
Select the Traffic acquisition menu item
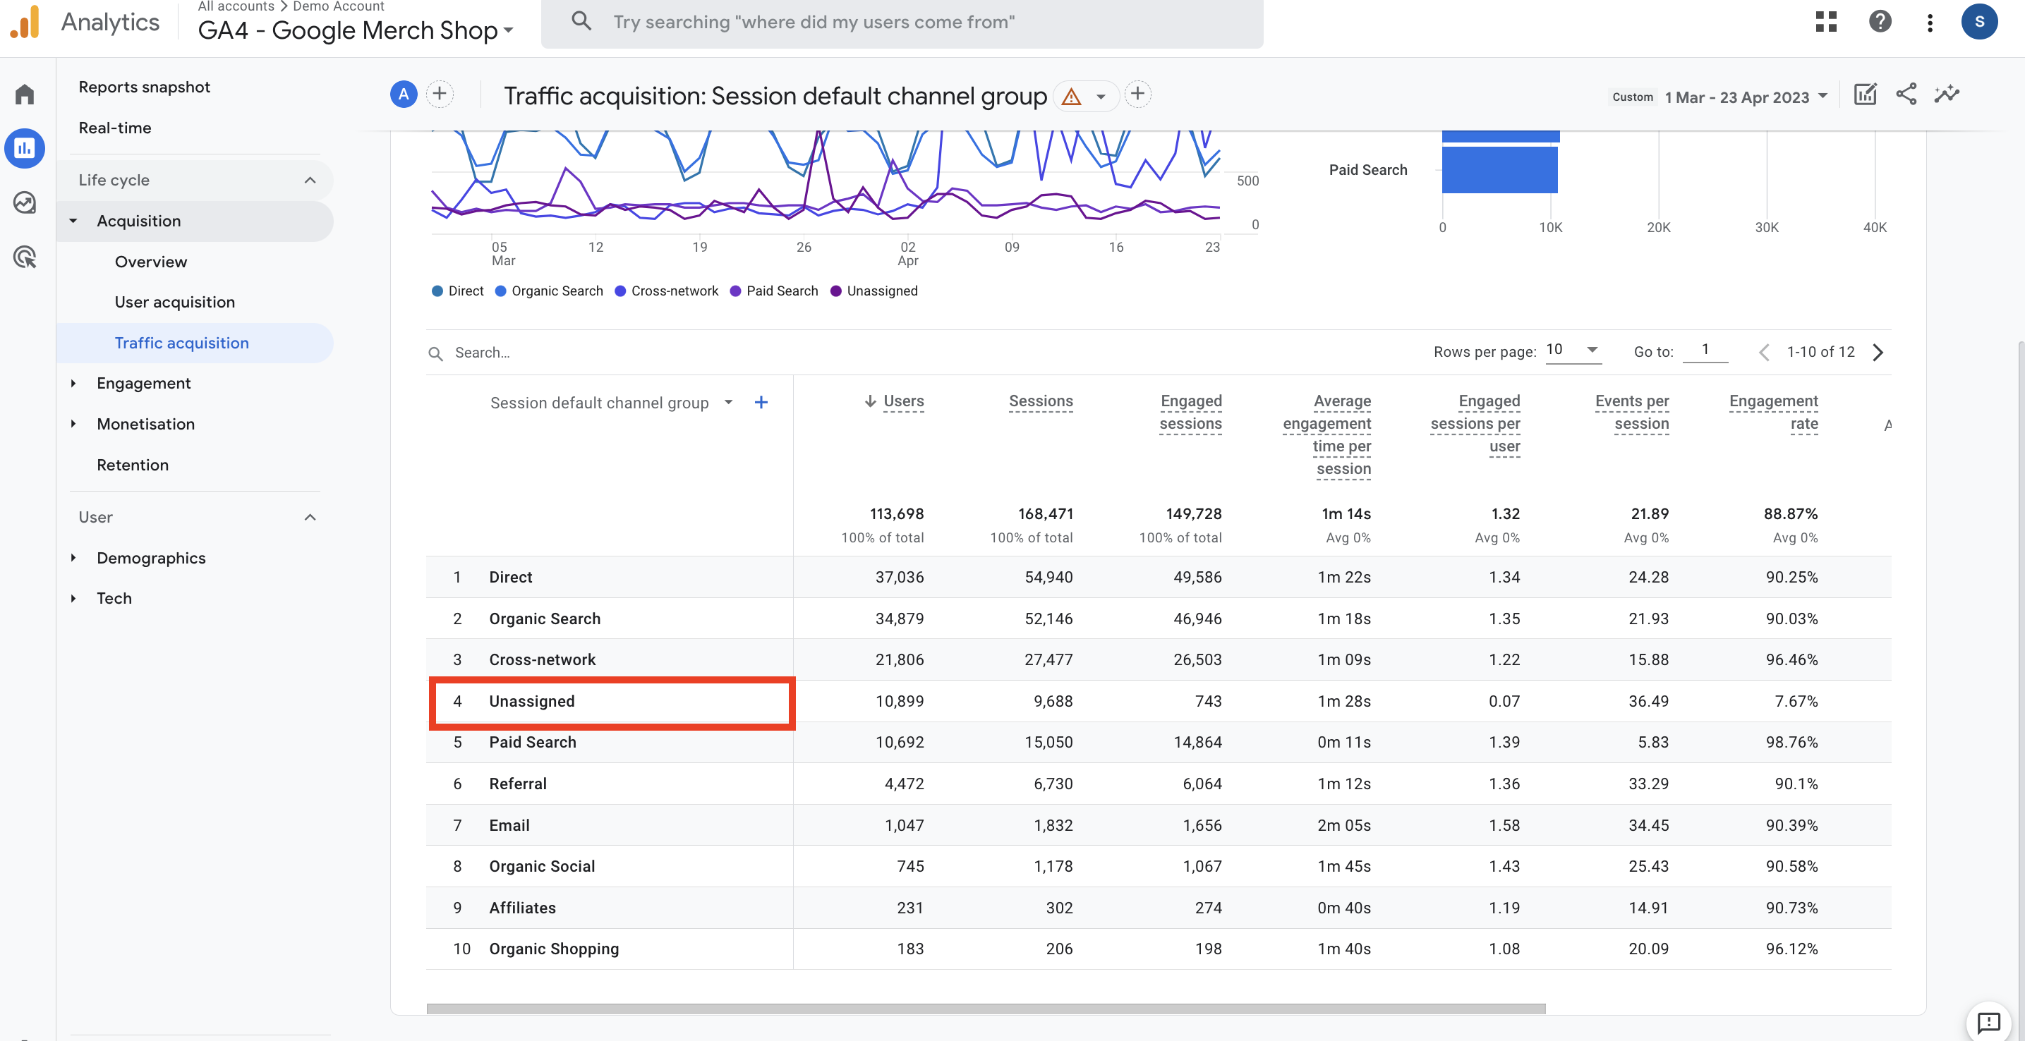point(182,343)
